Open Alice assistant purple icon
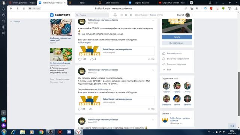Image resolution: width=240 pixels, height=135 pixels. (x=4, y=126)
